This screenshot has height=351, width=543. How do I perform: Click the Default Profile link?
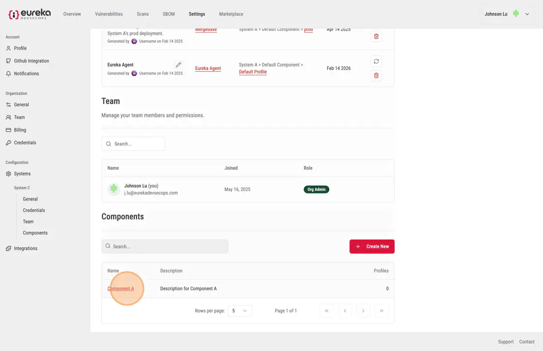[x=253, y=72]
